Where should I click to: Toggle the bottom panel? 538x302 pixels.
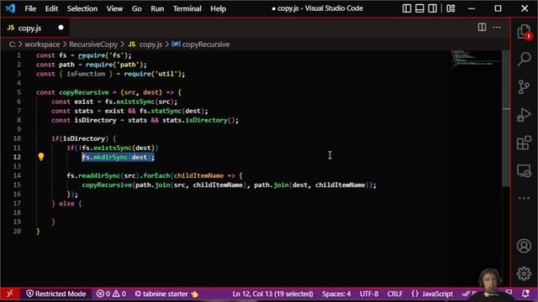[x=419, y=8]
